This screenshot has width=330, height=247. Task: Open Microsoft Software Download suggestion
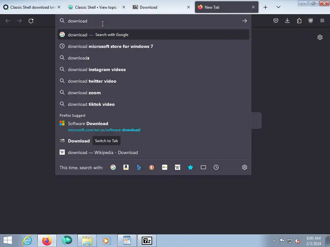tap(153, 126)
